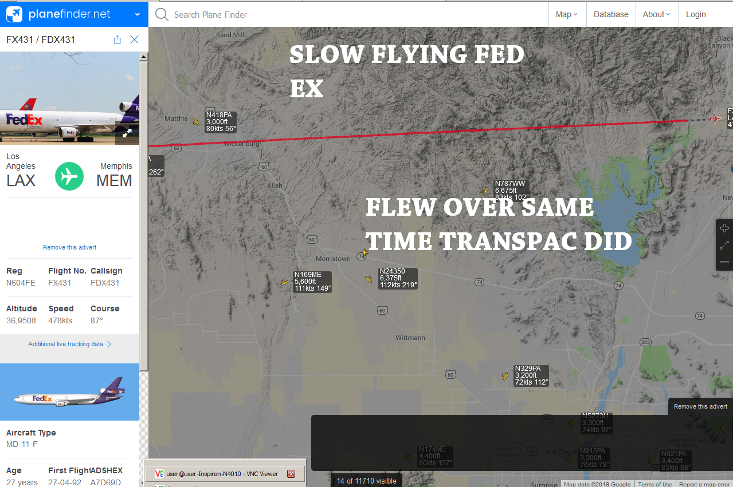
Task: Click the FedEx aircraft illustration
Action: (x=69, y=392)
